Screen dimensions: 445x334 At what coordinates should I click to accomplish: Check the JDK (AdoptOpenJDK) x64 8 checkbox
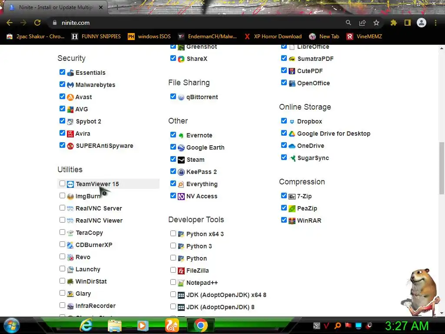click(173, 294)
